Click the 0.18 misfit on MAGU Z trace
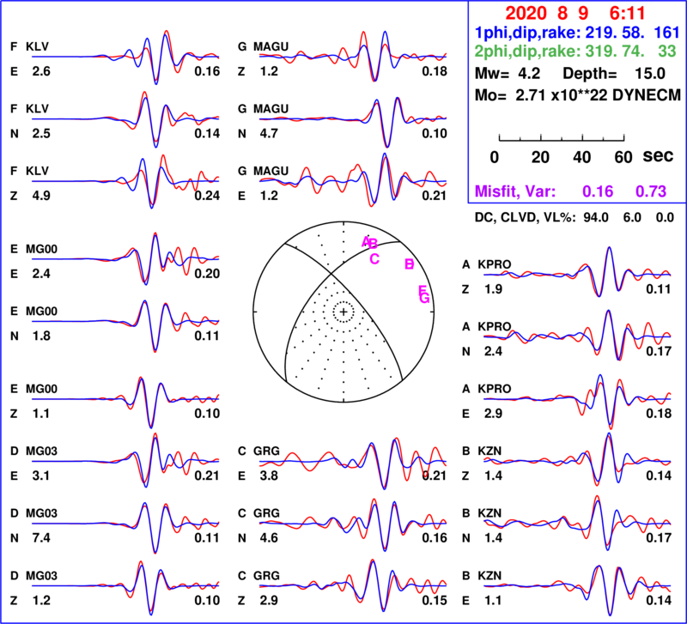Screen dimensions: 687x624 click(435, 71)
